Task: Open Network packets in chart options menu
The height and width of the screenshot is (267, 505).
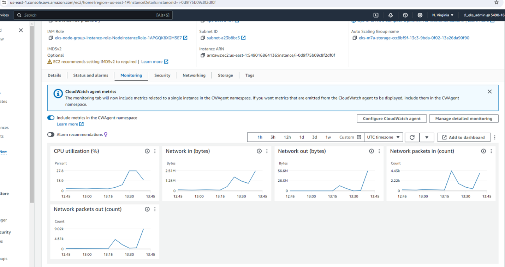Action: tap(491, 151)
